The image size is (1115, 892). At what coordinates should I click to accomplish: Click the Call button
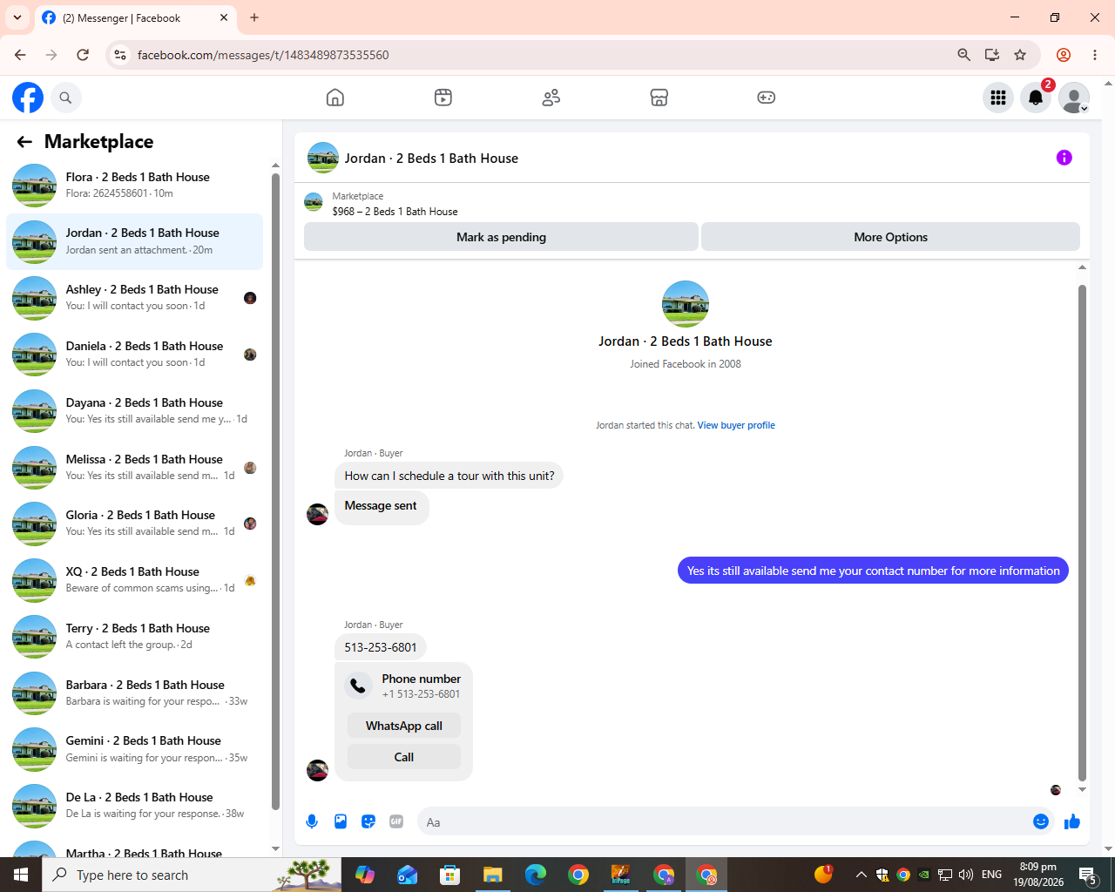coord(404,757)
